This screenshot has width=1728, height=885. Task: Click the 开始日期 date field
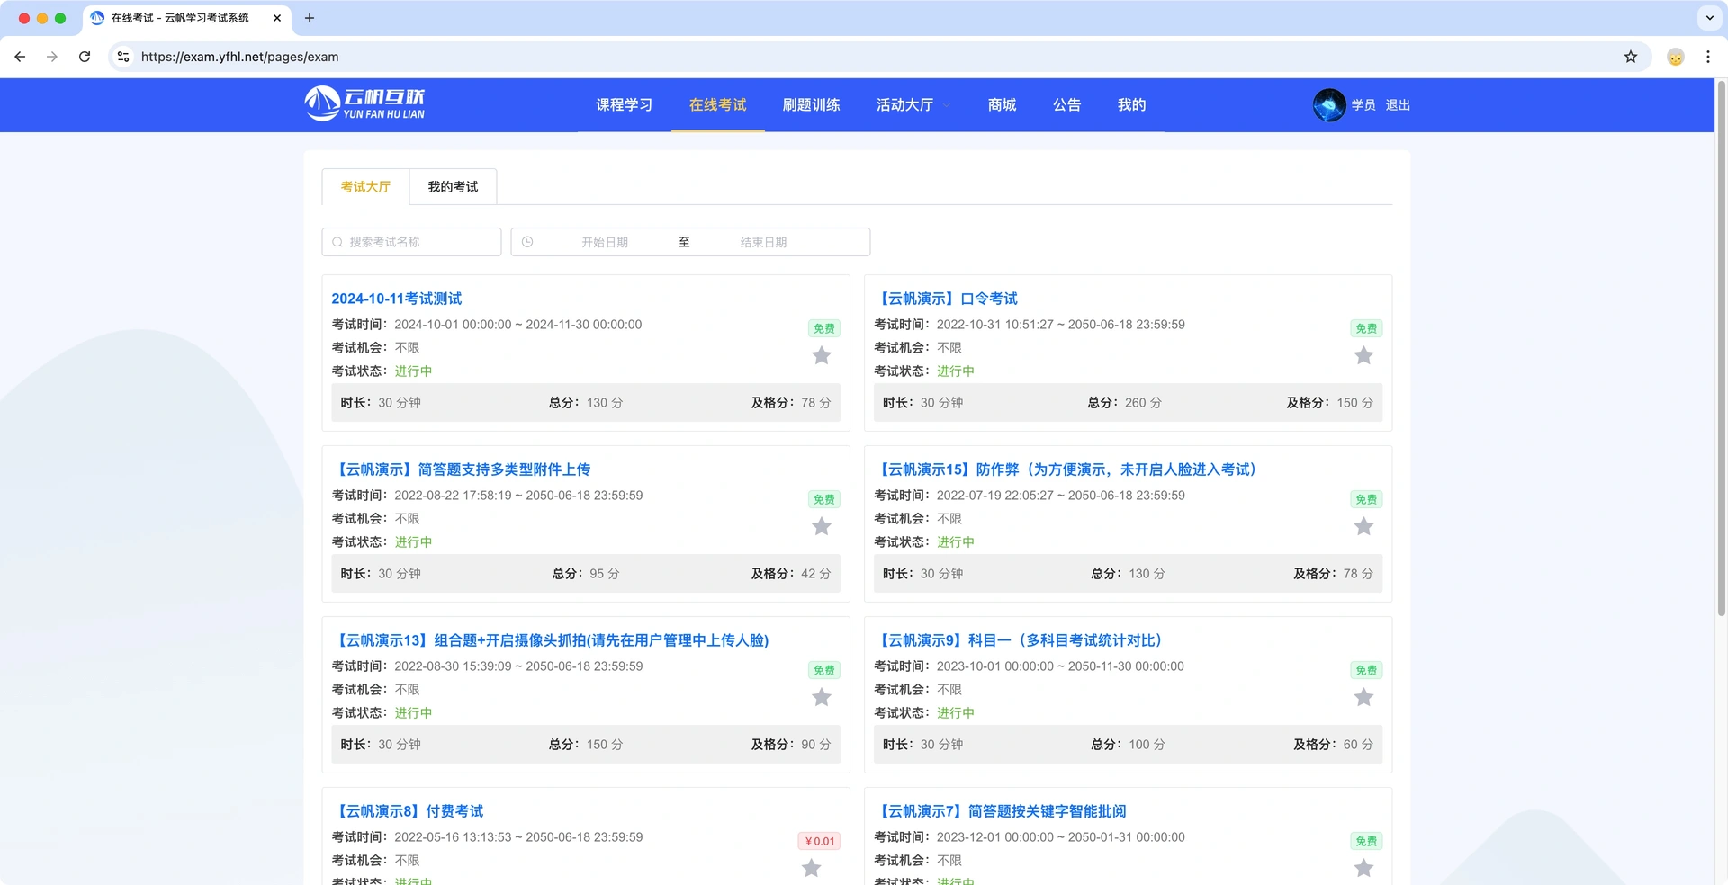605,242
